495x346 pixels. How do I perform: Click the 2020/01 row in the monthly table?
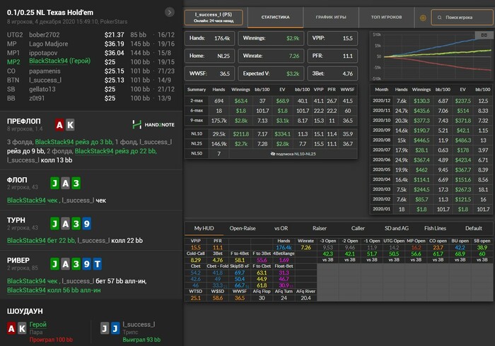point(431,209)
